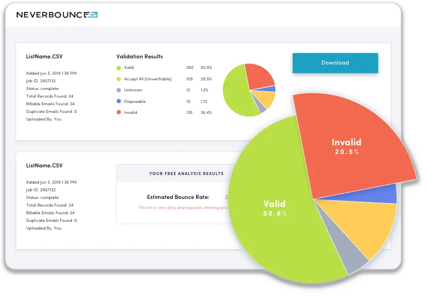Click the Download button
The width and height of the screenshot is (427, 296).
(335, 63)
